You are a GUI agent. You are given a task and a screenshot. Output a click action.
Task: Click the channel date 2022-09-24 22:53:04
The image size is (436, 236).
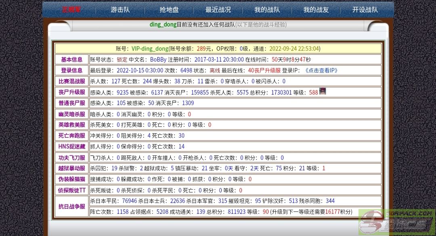tap(294, 49)
